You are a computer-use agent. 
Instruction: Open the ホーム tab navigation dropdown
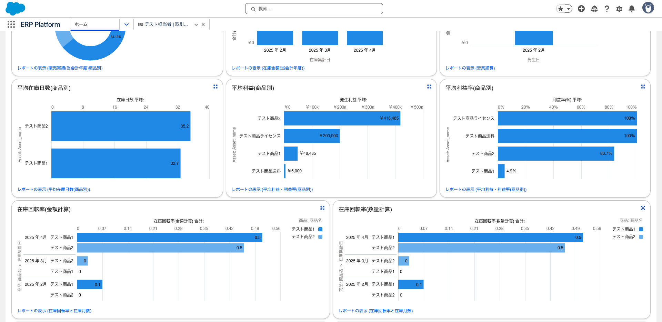(127, 24)
